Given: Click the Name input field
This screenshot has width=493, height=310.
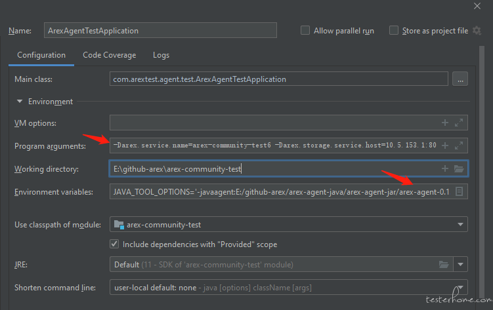Looking at the screenshot, I should [160, 30].
